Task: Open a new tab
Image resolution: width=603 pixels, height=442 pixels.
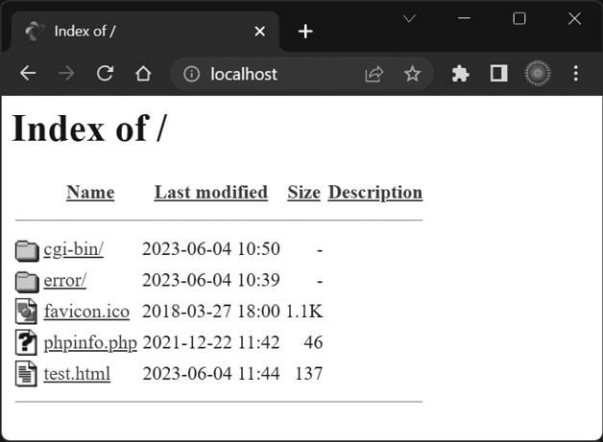Action: [305, 32]
